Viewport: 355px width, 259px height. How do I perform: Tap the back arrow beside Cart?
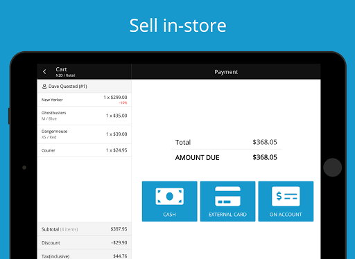coord(44,72)
